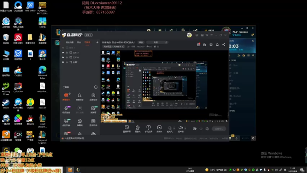Open Steam desktop shortcut

[6, 104]
